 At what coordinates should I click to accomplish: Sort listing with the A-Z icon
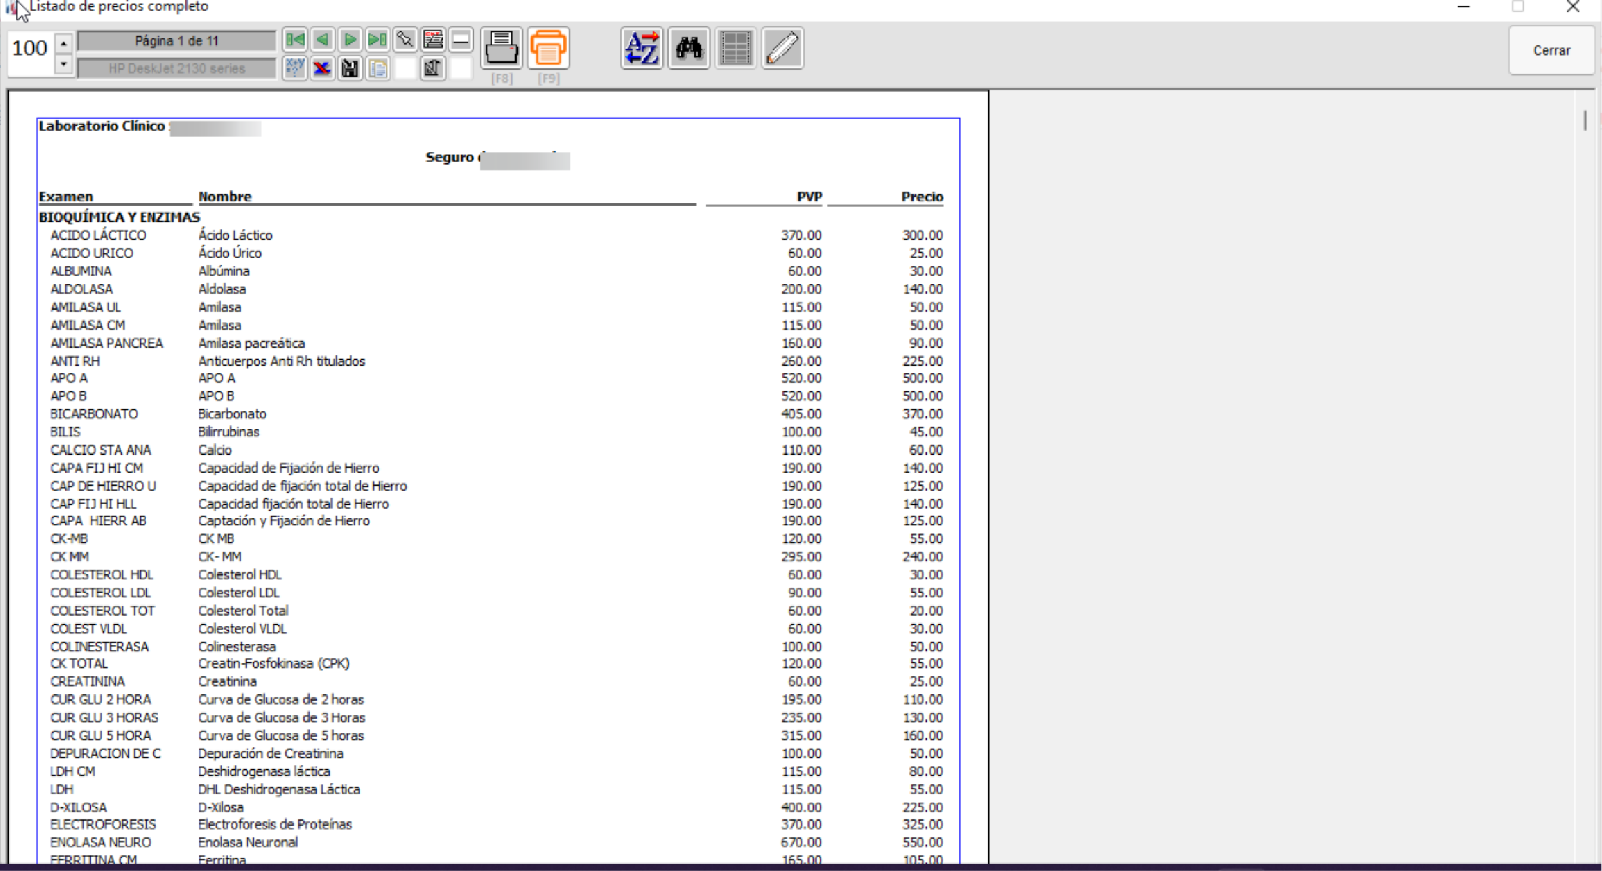(642, 48)
